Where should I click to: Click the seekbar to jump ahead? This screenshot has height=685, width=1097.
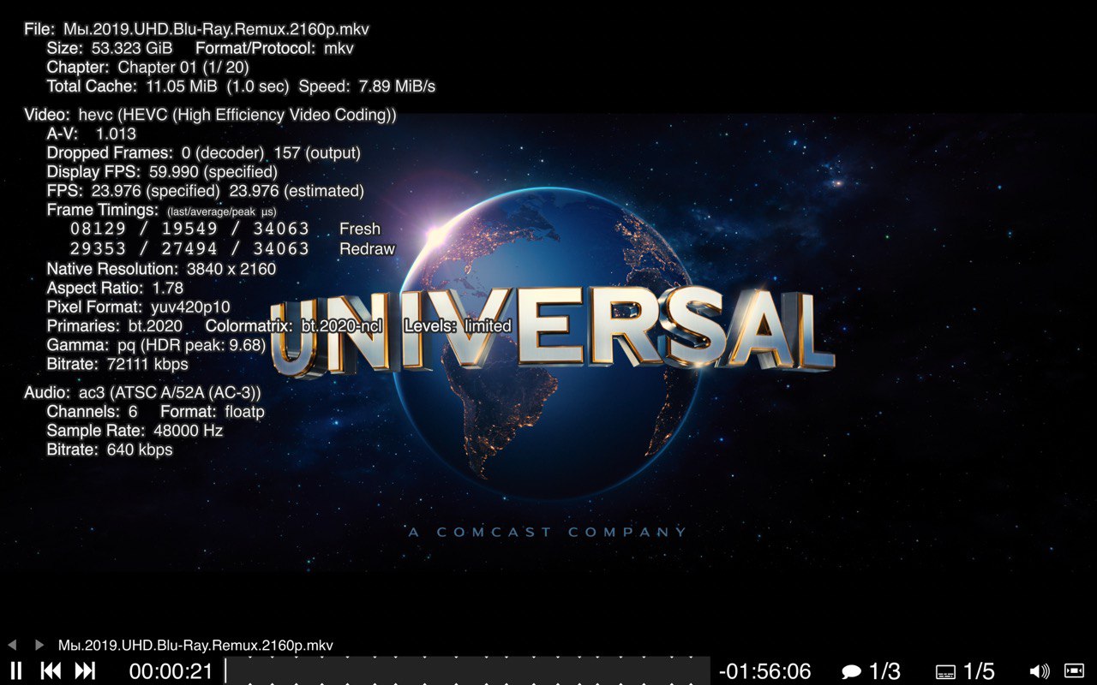click(468, 670)
